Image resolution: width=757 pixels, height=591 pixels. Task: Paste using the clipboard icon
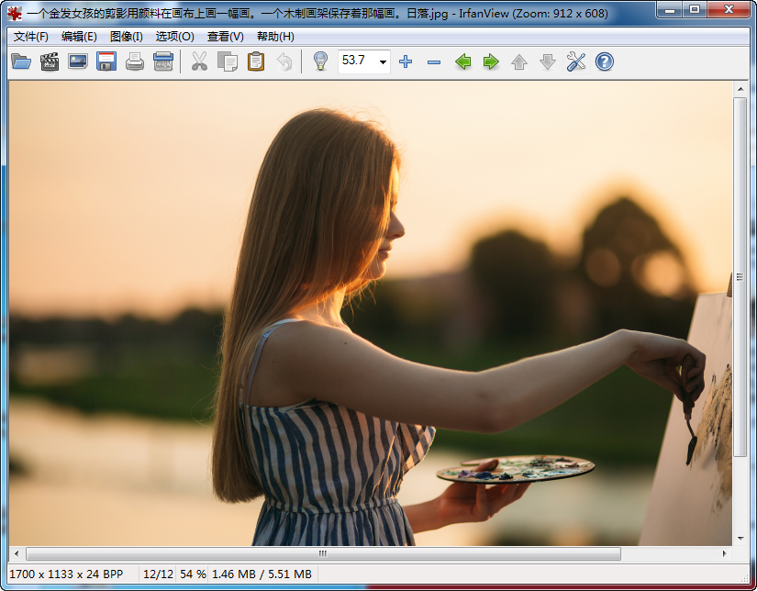point(256,61)
